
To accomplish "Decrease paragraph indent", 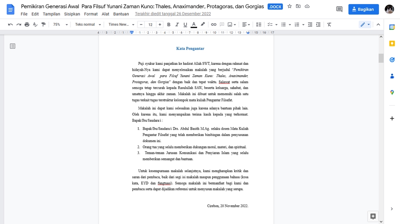I will (x=310, y=25).
